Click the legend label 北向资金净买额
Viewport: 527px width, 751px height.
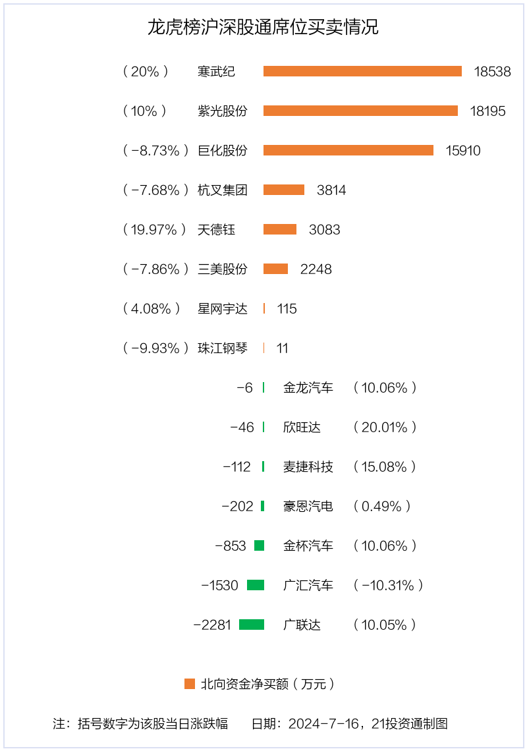click(x=244, y=684)
